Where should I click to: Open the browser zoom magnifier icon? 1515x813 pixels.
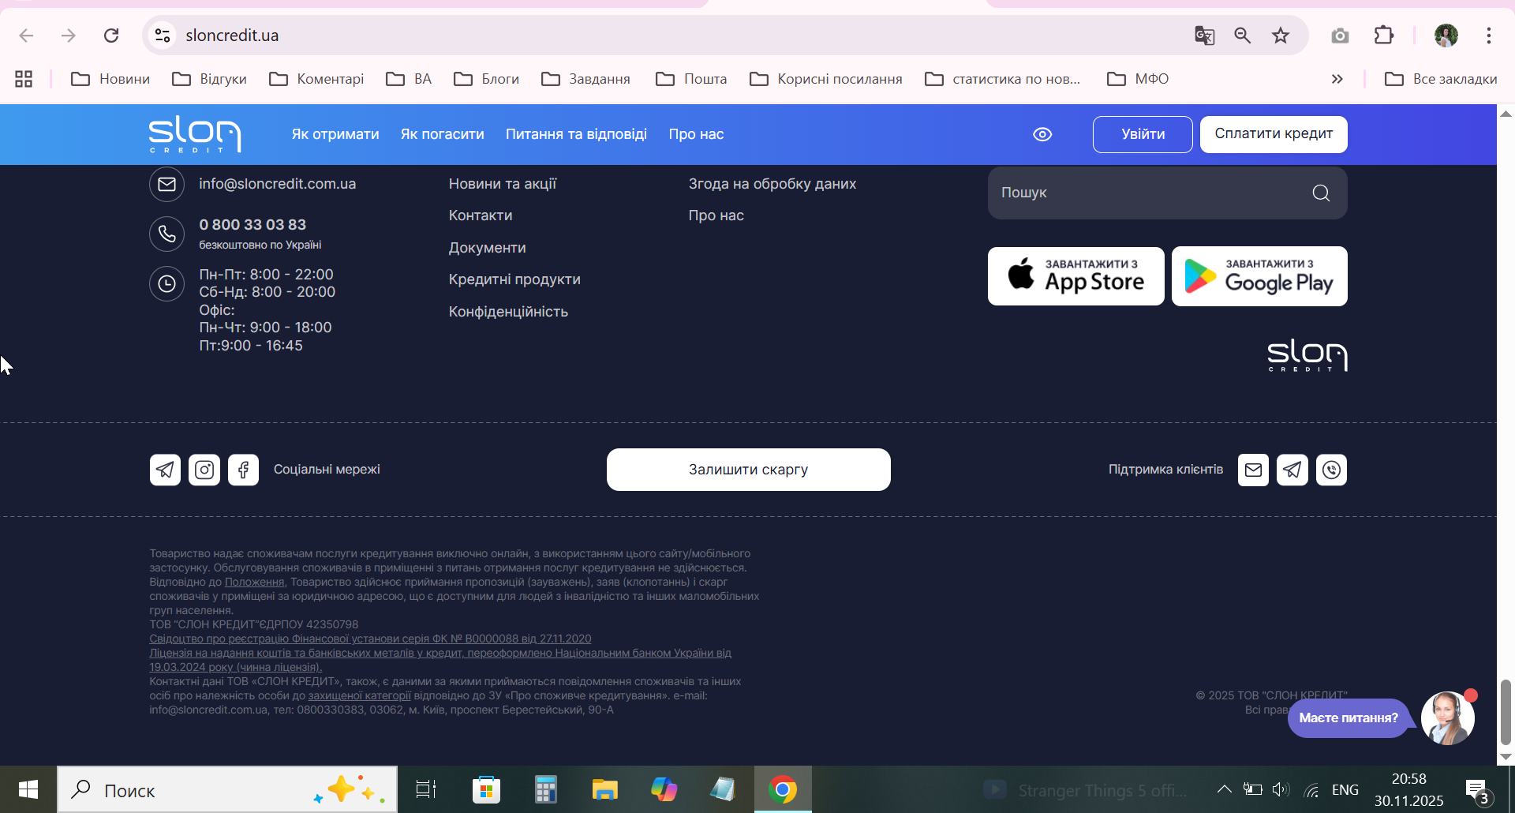click(x=1243, y=36)
